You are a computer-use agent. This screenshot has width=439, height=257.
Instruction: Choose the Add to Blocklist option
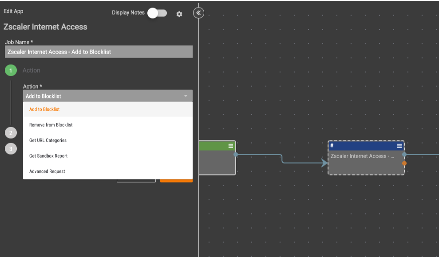(108, 109)
